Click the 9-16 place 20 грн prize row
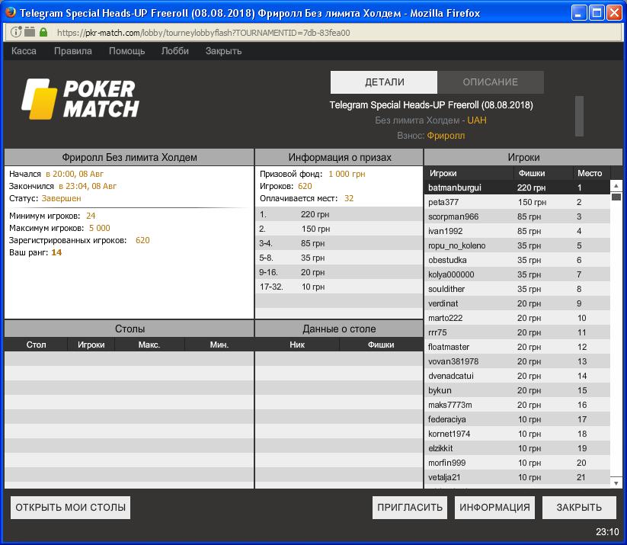Viewport: 627px width, 545px height. coord(339,272)
